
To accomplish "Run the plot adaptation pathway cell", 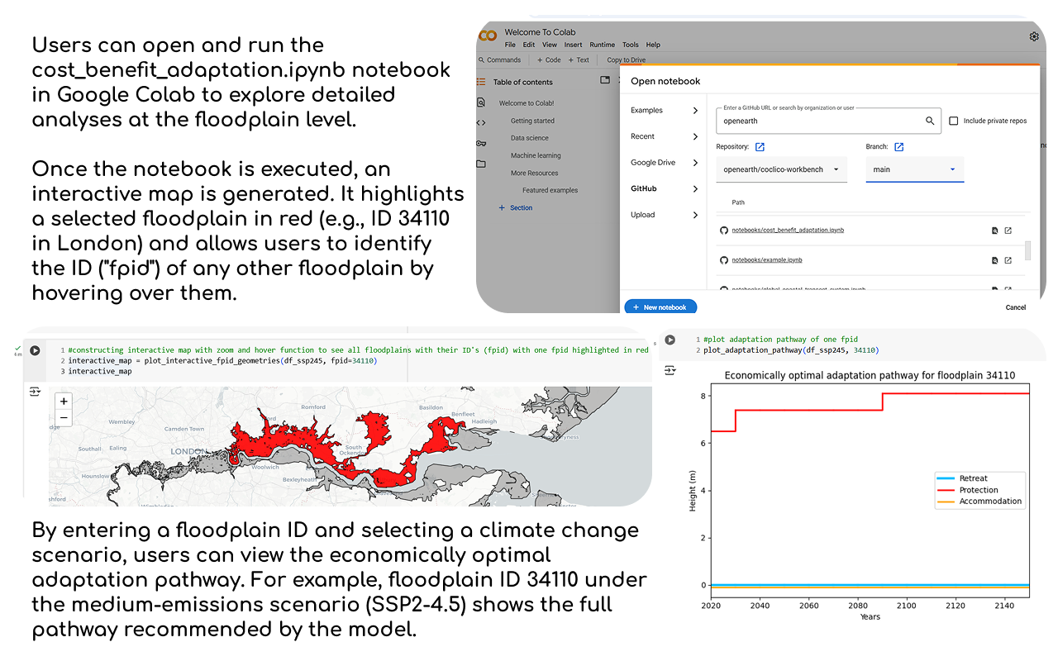I will click(x=670, y=340).
